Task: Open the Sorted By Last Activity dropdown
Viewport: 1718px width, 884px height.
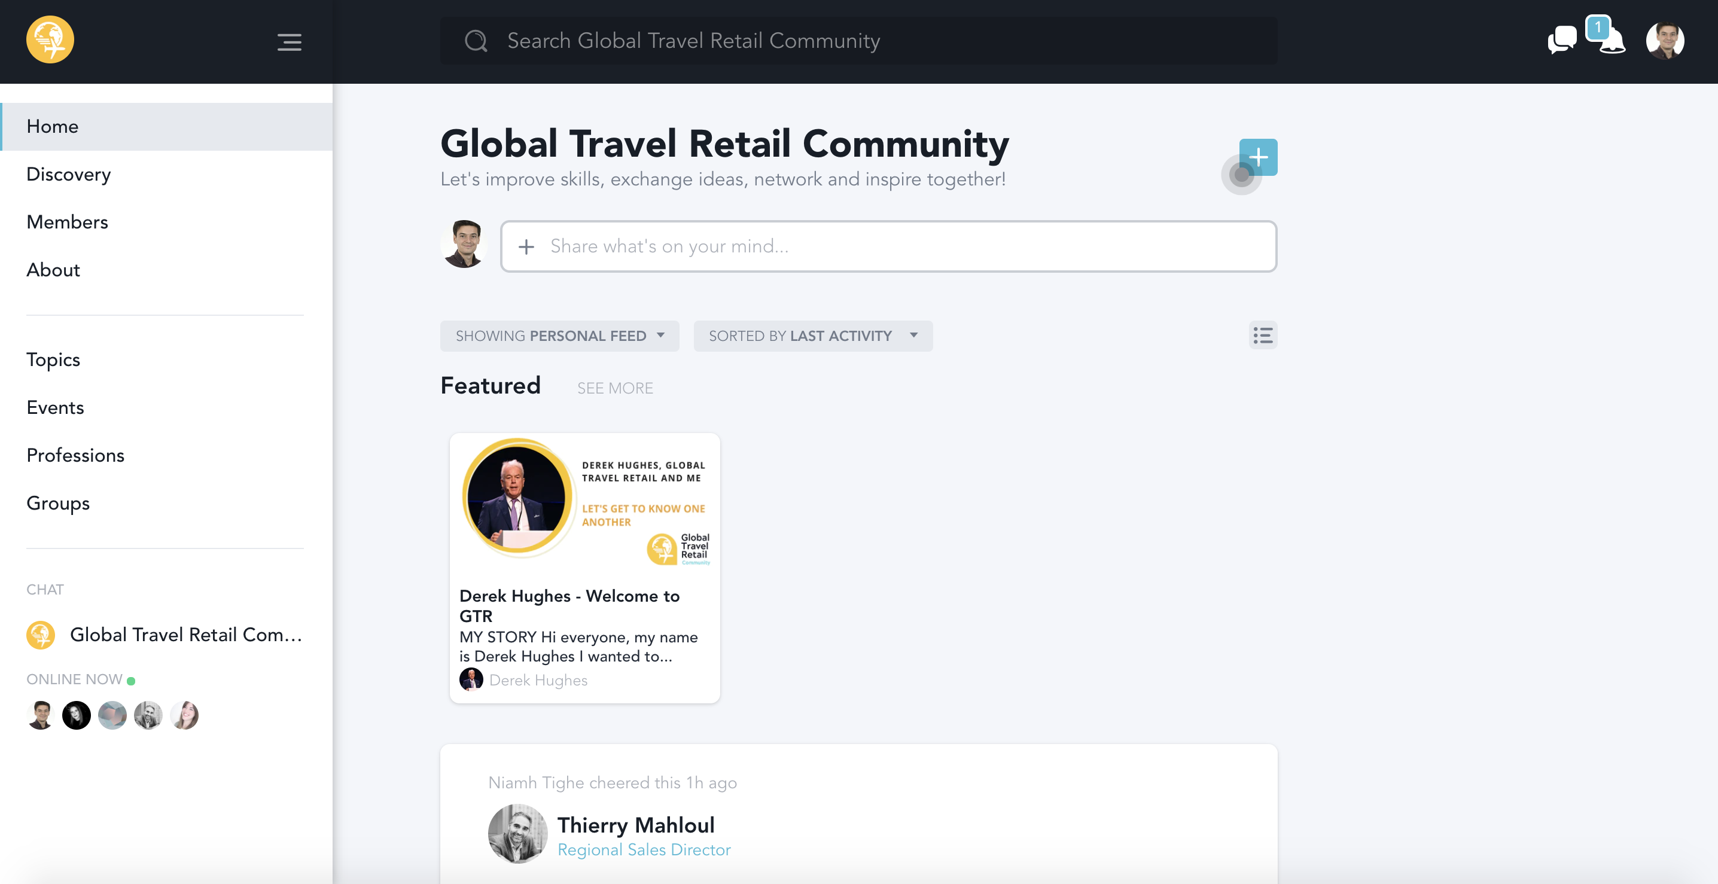Action: click(x=812, y=336)
